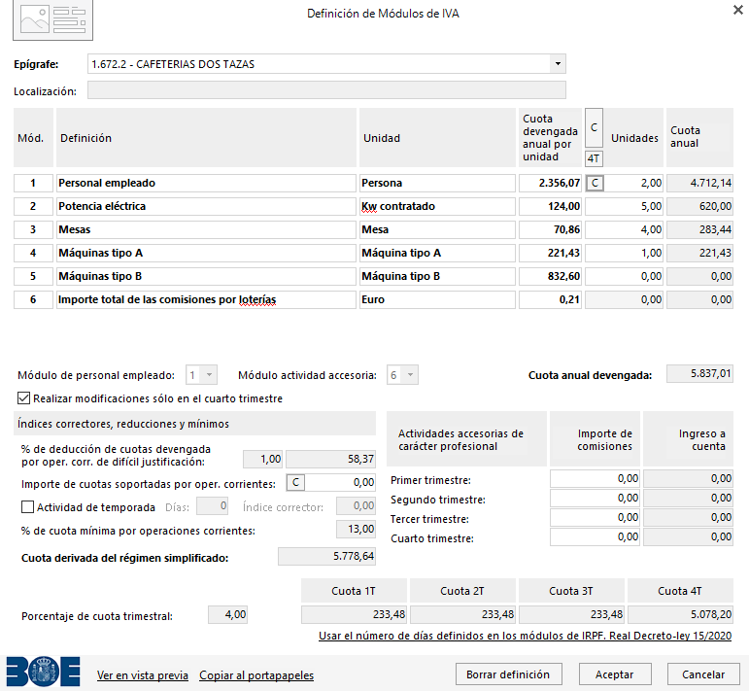
Task: Open Módulo de personal empleado dropdown
Action: (x=209, y=375)
